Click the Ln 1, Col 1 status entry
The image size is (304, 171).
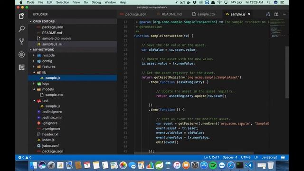point(211,157)
